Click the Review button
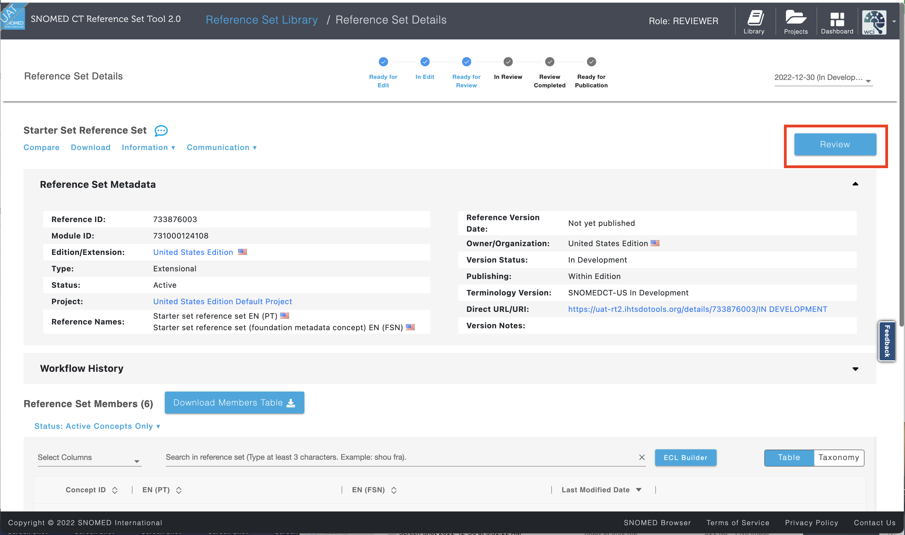The height and width of the screenshot is (535, 905). click(x=835, y=145)
